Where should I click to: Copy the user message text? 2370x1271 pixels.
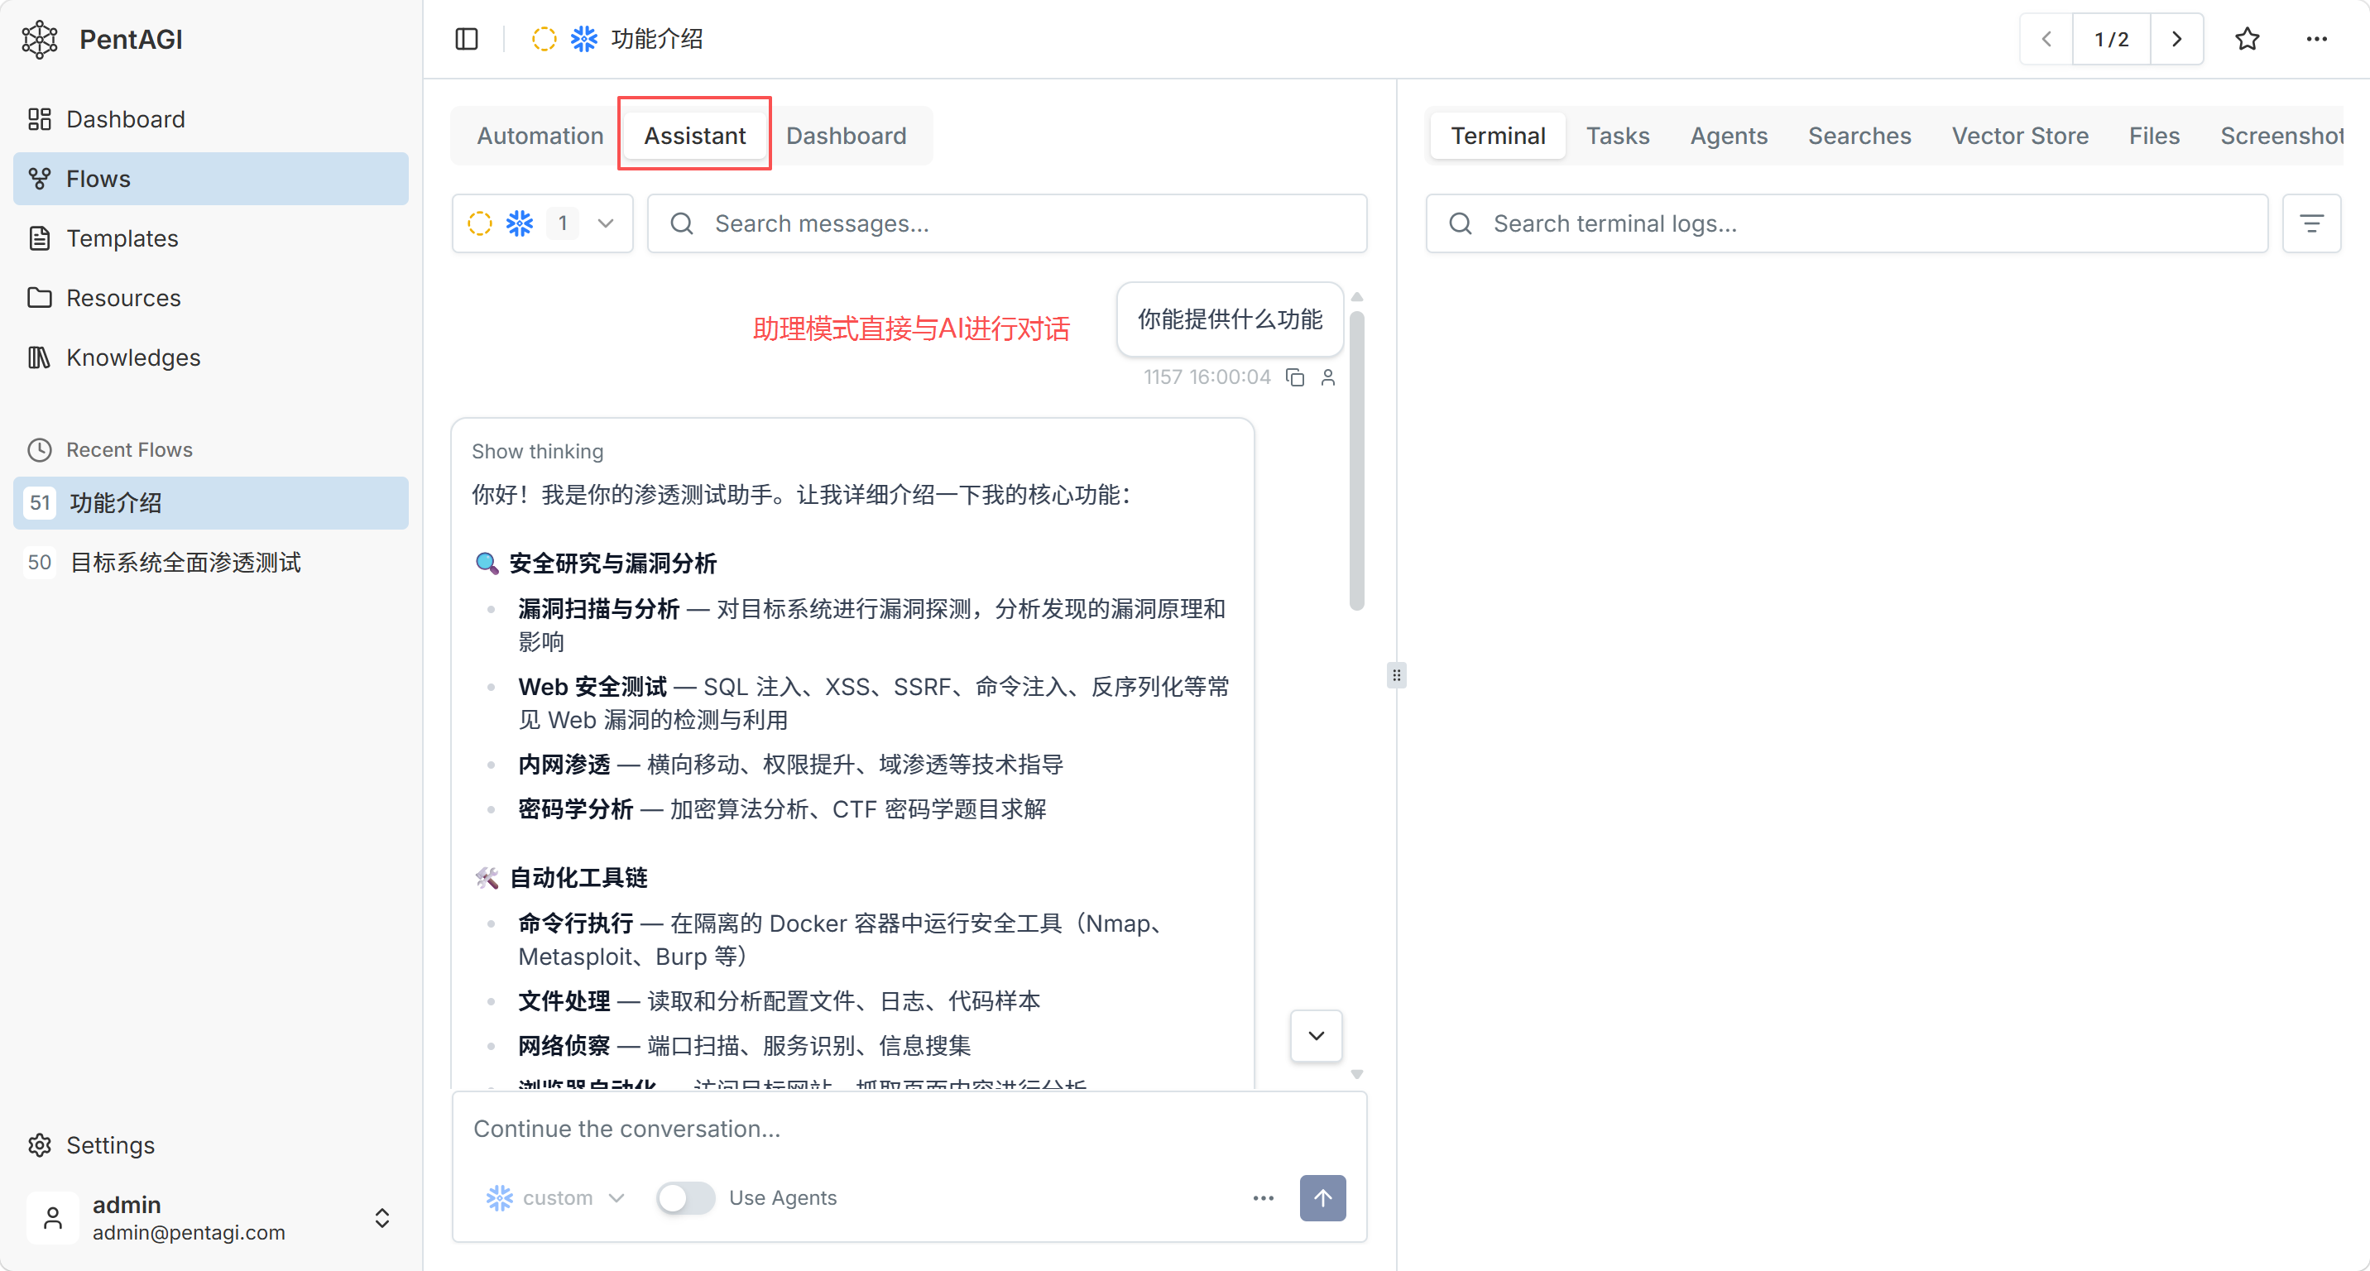pyautogui.click(x=1295, y=377)
